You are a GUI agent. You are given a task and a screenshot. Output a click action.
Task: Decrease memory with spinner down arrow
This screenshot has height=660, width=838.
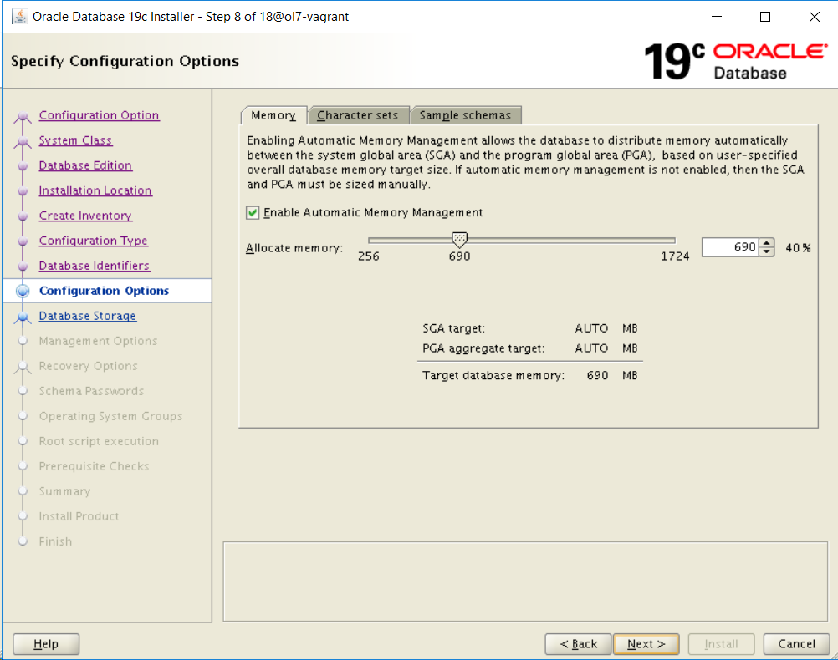coord(766,251)
